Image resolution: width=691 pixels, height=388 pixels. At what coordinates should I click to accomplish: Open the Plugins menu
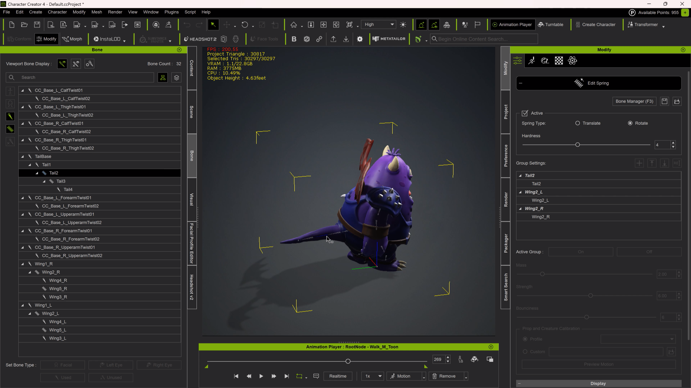click(x=171, y=12)
